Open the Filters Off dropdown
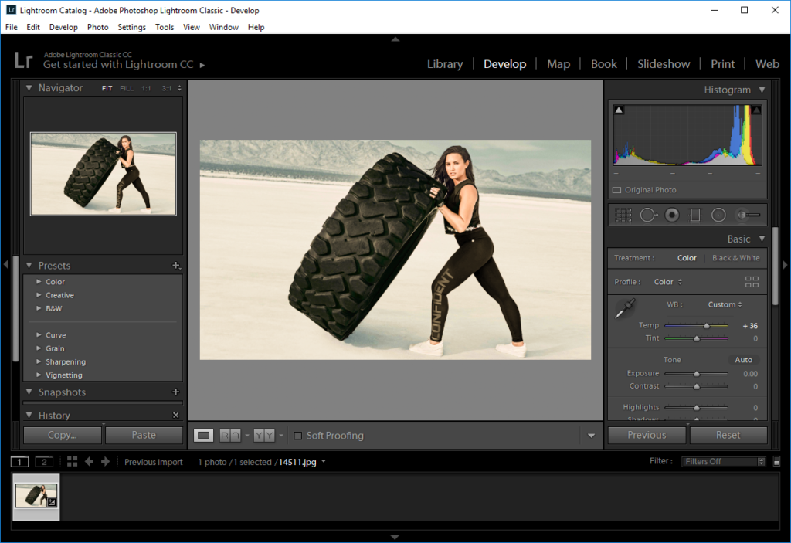The image size is (791, 543). click(723, 462)
